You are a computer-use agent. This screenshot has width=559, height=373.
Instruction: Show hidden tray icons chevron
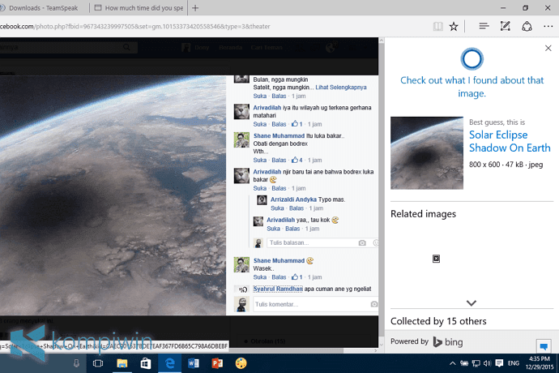[x=452, y=363]
